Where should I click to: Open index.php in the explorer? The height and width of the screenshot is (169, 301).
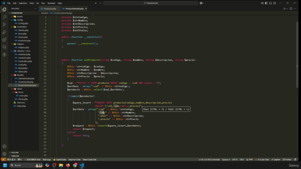coord(21,106)
